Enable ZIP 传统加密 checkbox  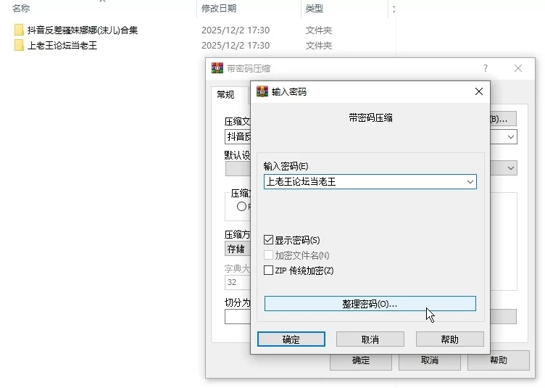(269, 271)
